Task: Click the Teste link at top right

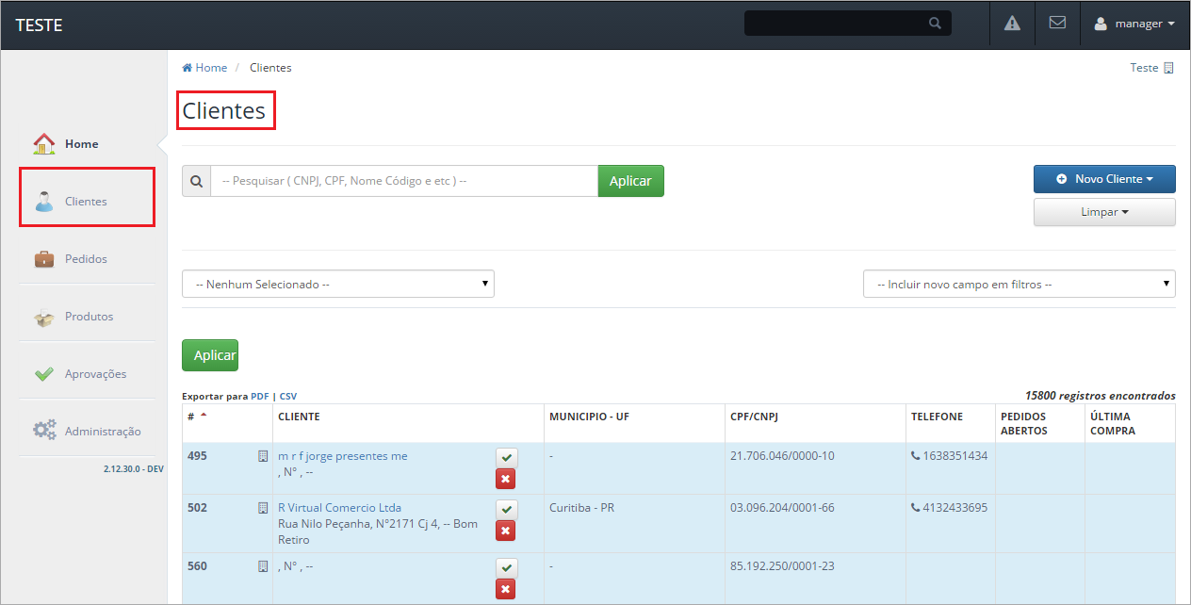Action: click(x=1144, y=68)
